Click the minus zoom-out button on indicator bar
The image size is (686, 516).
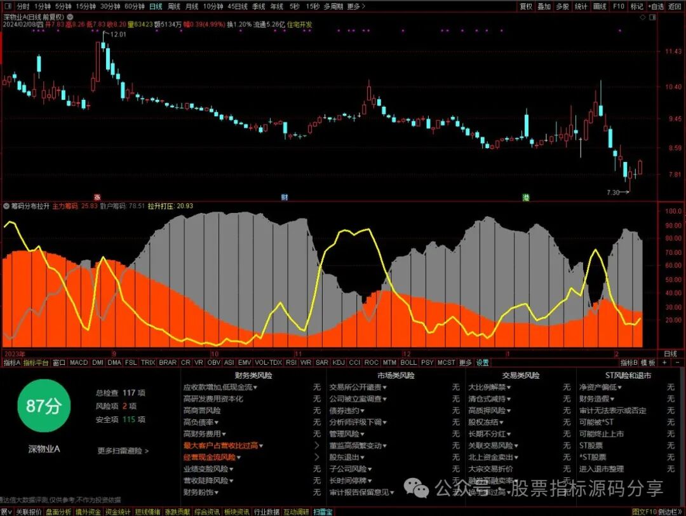click(x=678, y=362)
